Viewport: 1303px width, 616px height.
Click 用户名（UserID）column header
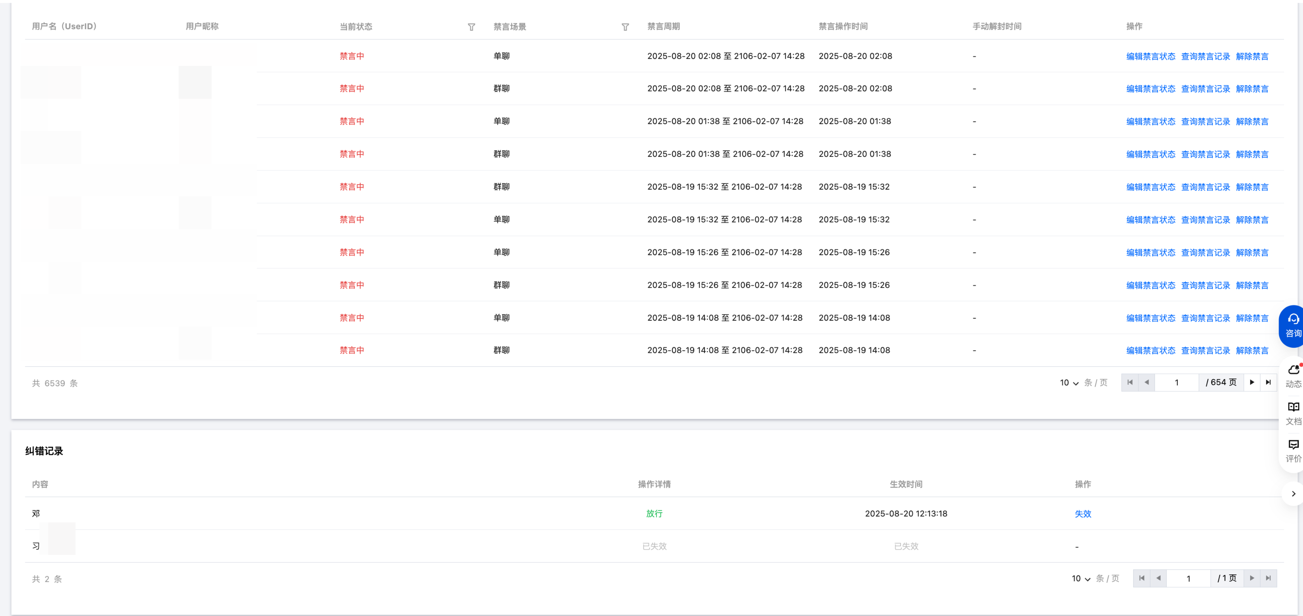64,26
